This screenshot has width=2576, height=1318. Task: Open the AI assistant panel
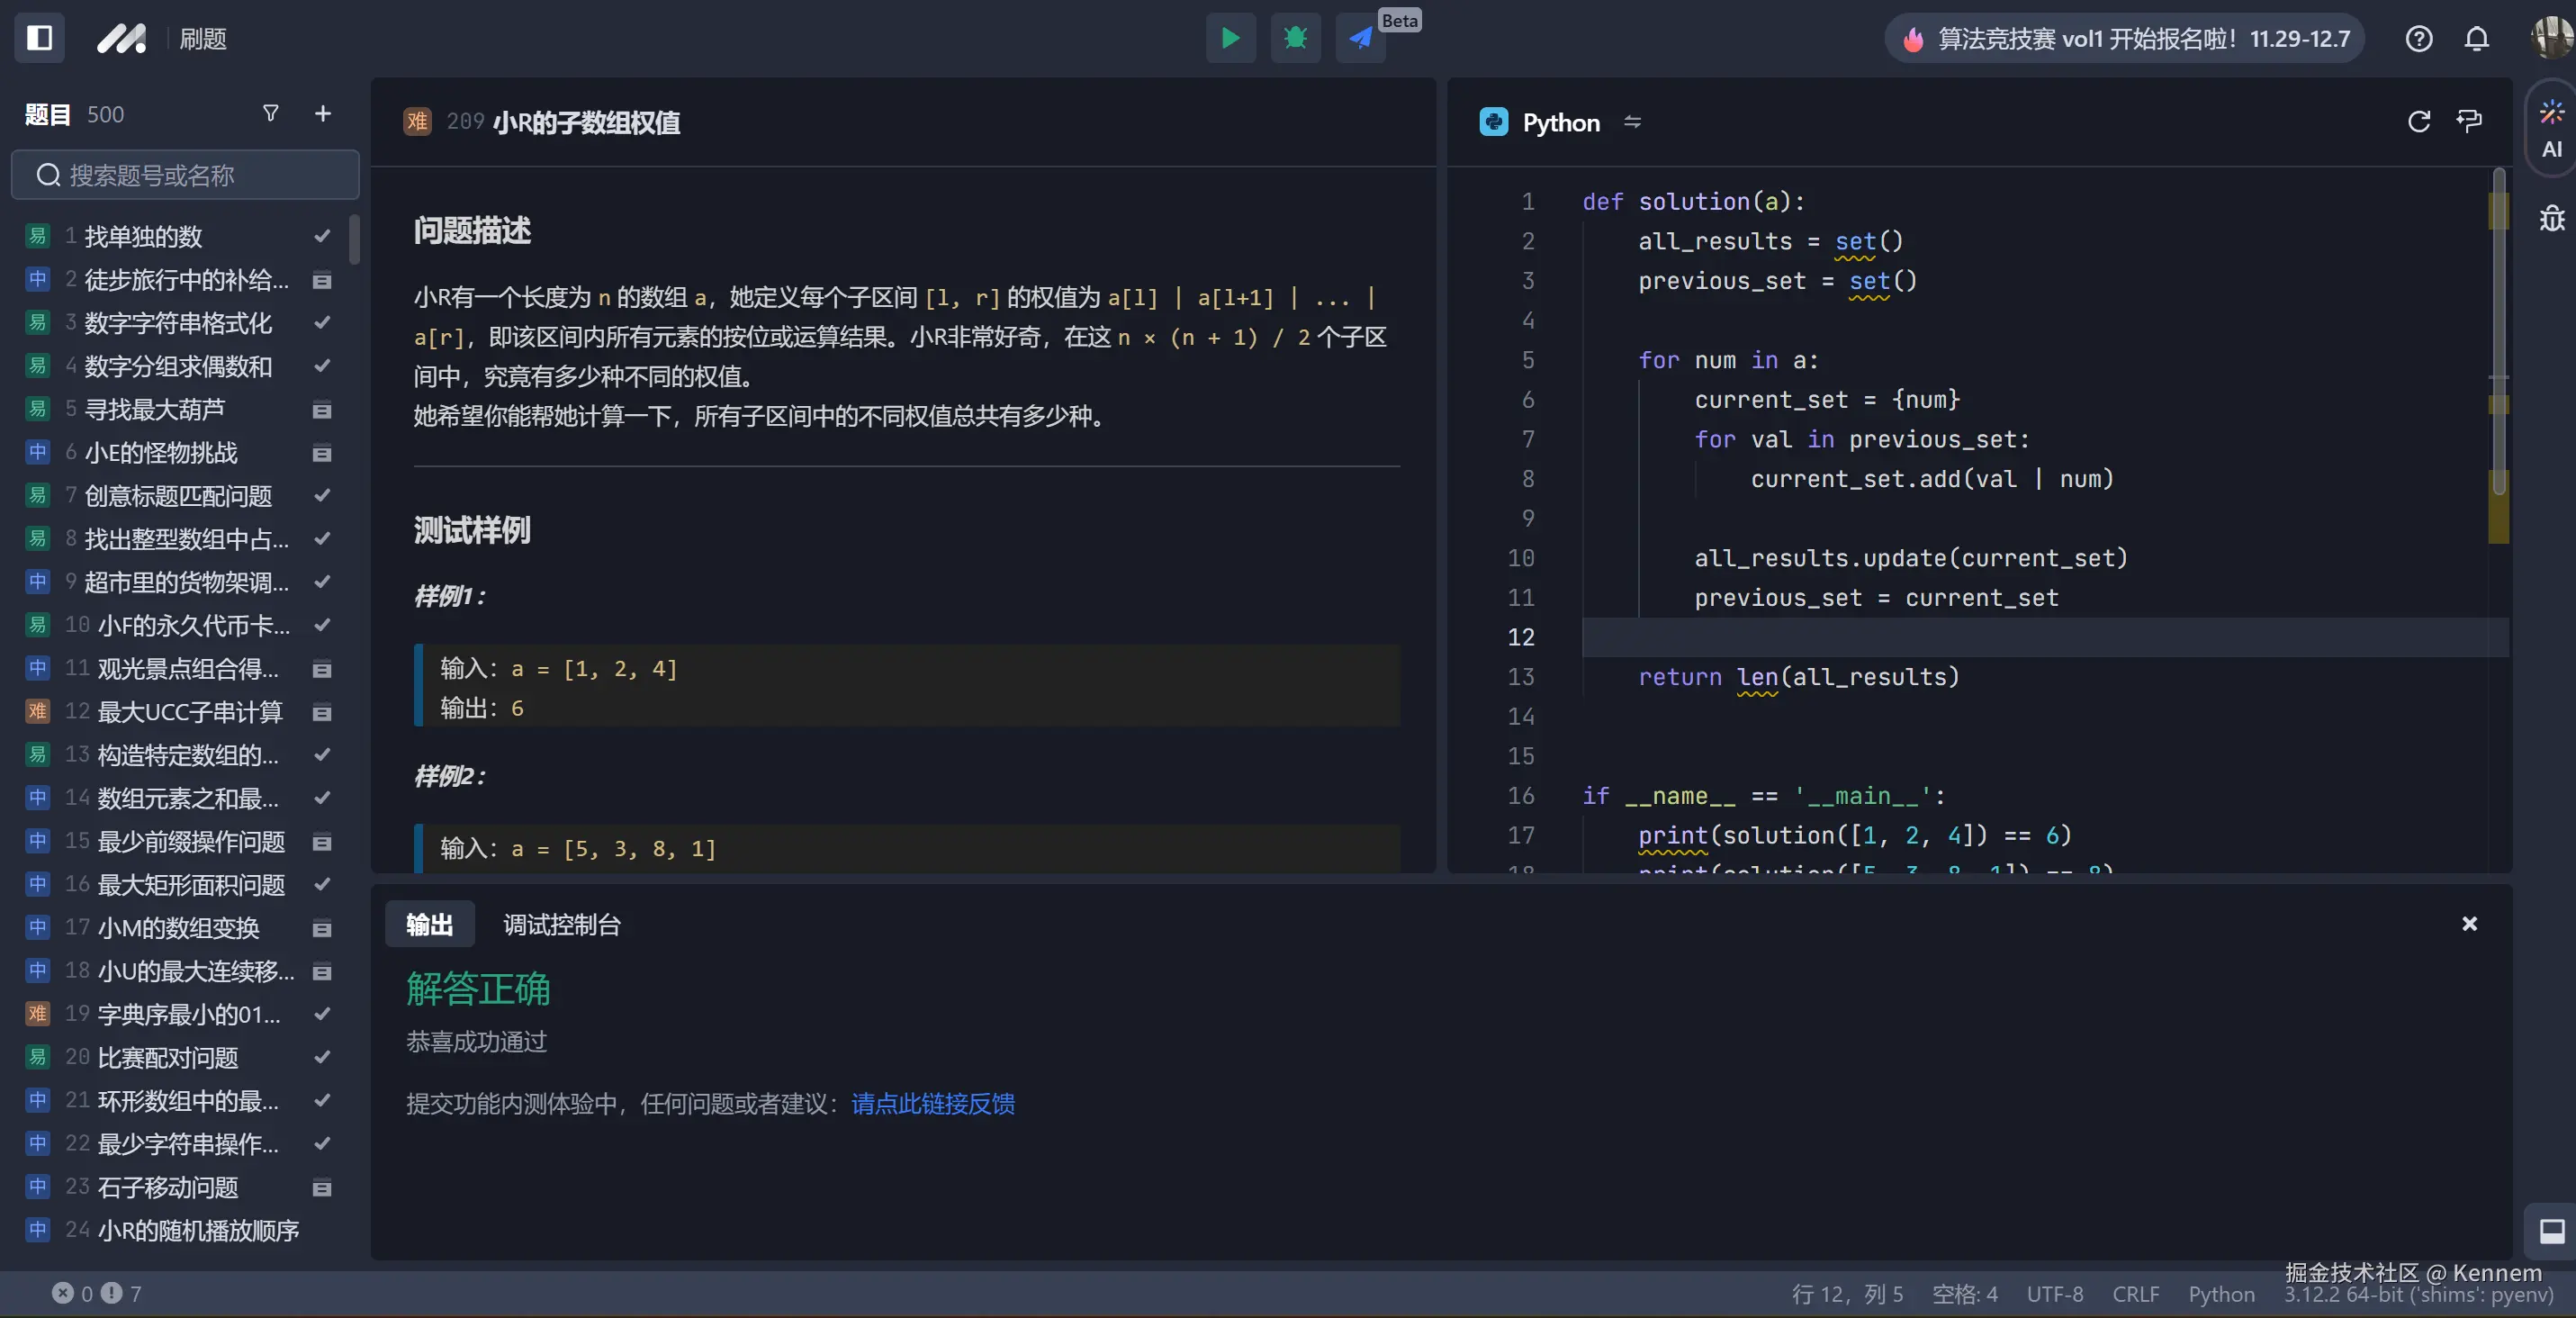click(x=2551, y=130)
